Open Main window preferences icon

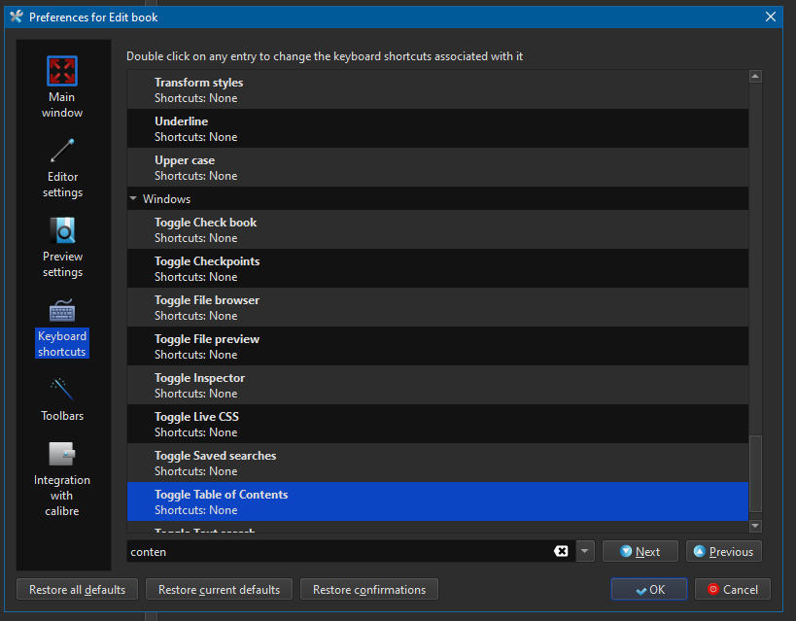[62, 72]
